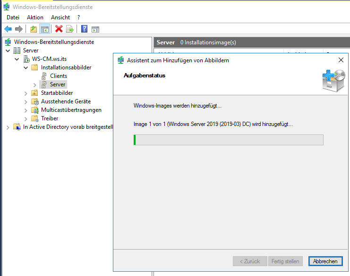Expand the Treiber node

tap(26, 119)
